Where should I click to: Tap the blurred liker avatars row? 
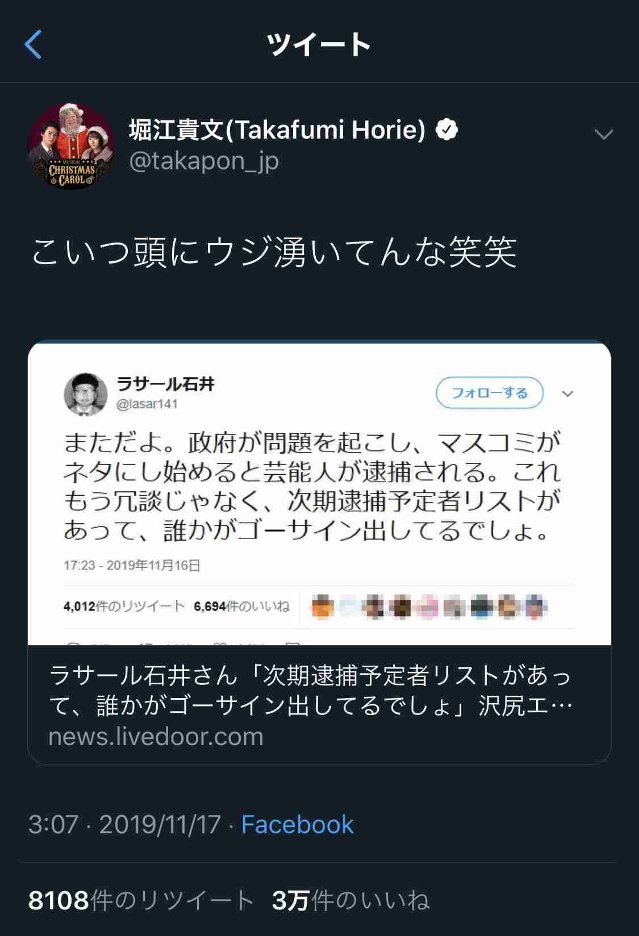pyautogui.click(x=428, y=607)
